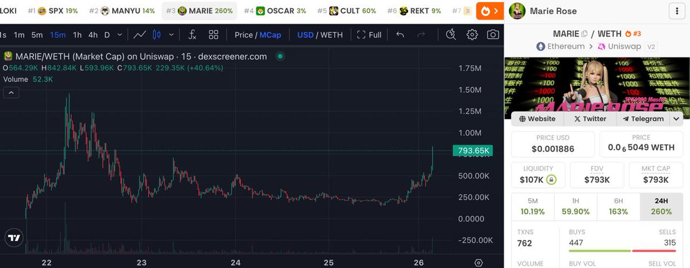
Task: Expand the timeframe dropdown chevron
Action: pos(120,35)
